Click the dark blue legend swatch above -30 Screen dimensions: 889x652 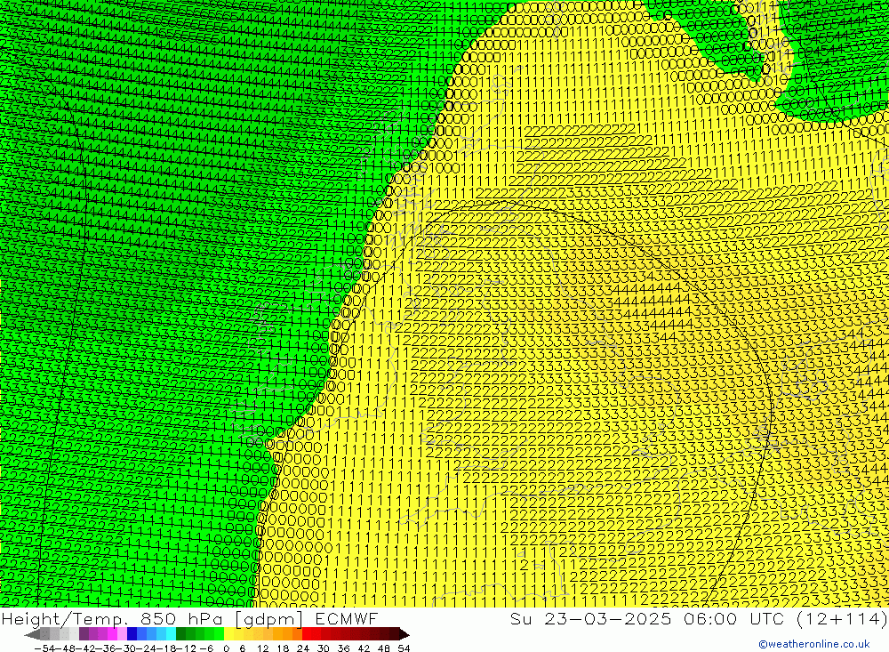point(132,634)
